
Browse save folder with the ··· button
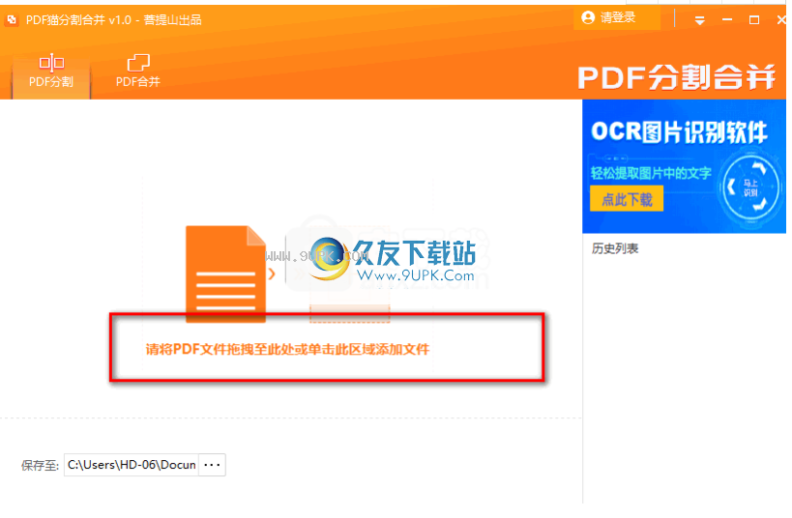212,465
